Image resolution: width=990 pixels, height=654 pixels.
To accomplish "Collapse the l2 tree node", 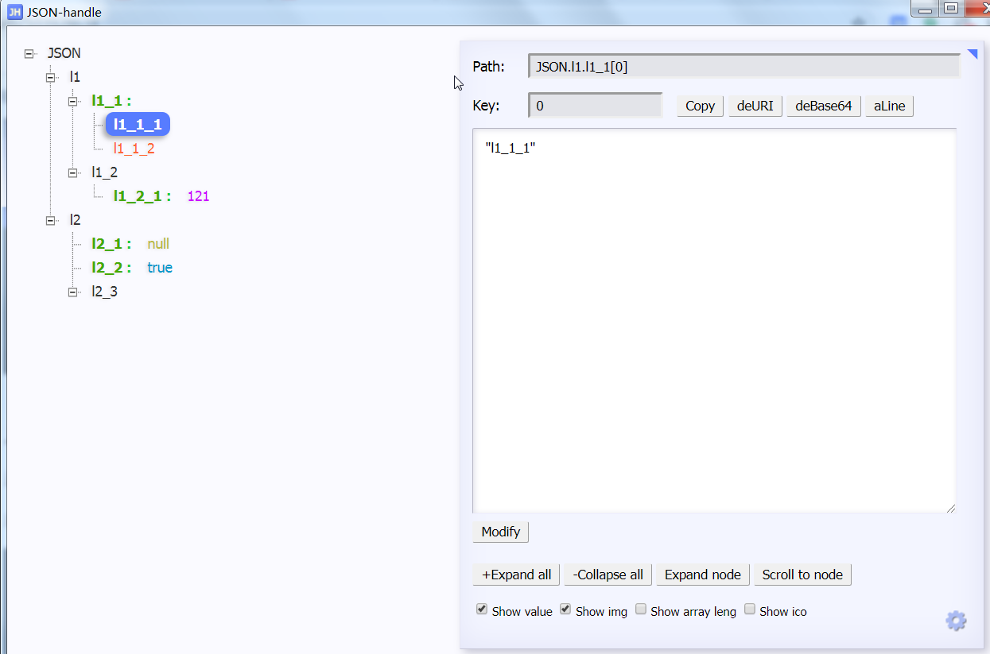I will tap(52, 220).
